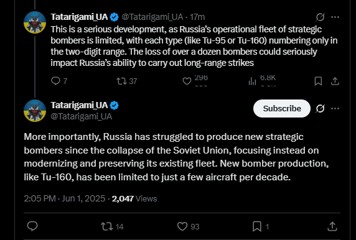
Task: Open @Tatarigami_UA handle under main author
Action: [82, 116]
